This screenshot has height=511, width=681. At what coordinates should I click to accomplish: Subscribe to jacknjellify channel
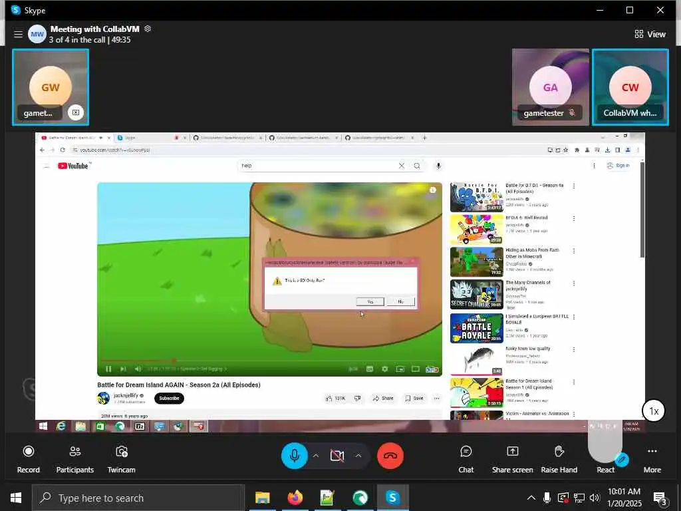tap(169, 398)
